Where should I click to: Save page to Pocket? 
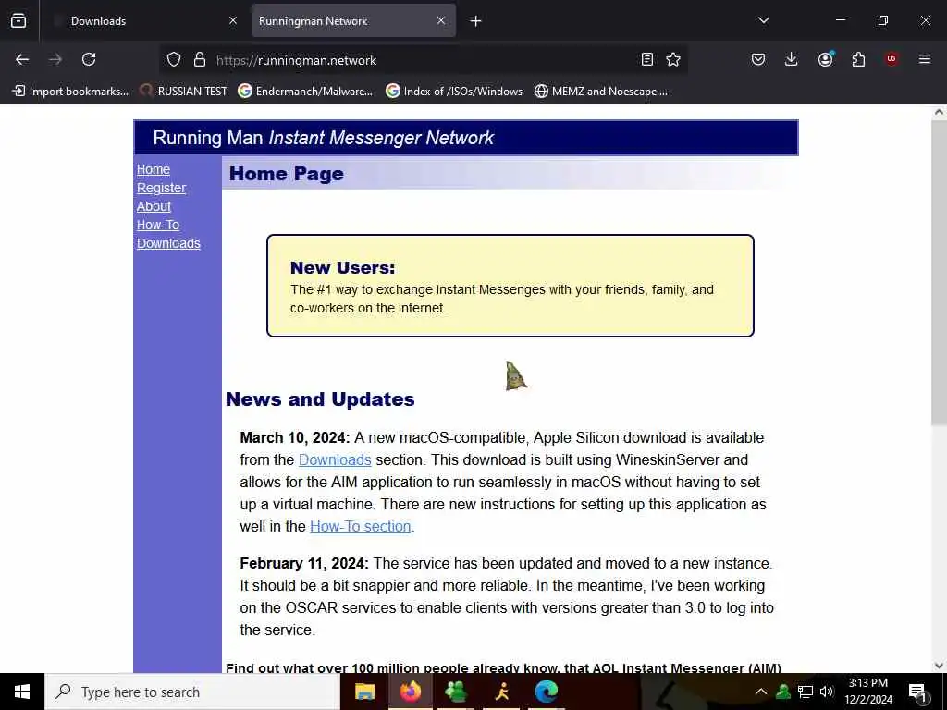click(758, 59)
